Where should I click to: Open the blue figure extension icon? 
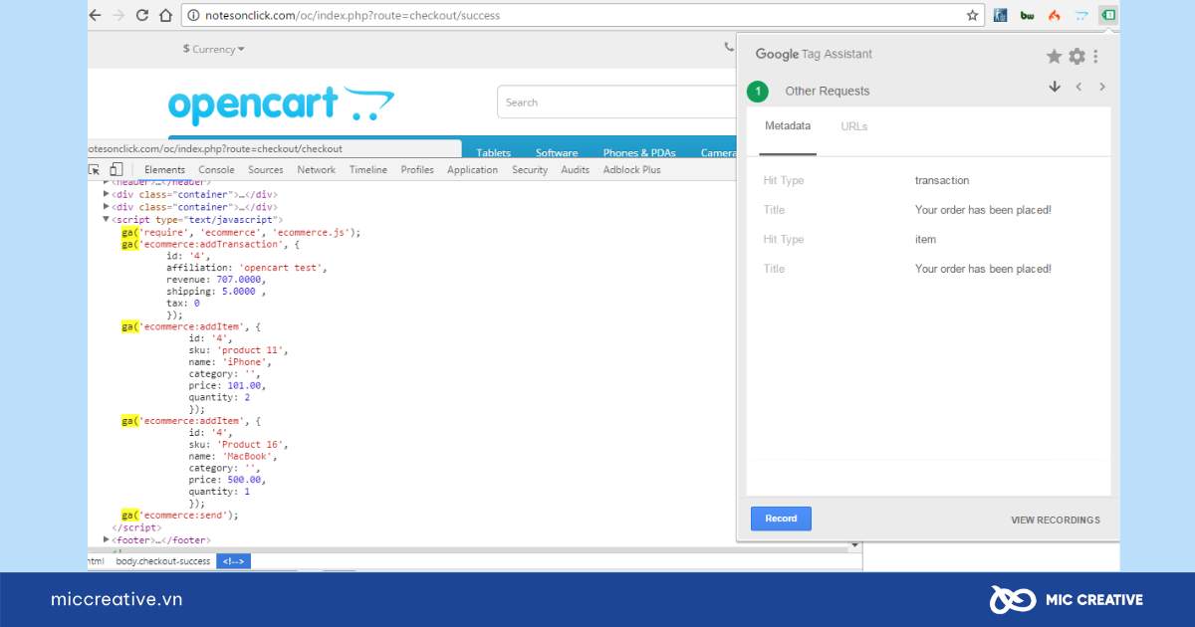(x=1001, y=15)
